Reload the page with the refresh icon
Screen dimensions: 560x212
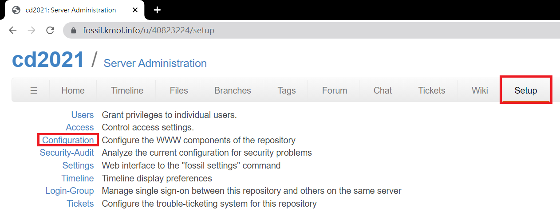pyautogui.click(x=50, y=31)
